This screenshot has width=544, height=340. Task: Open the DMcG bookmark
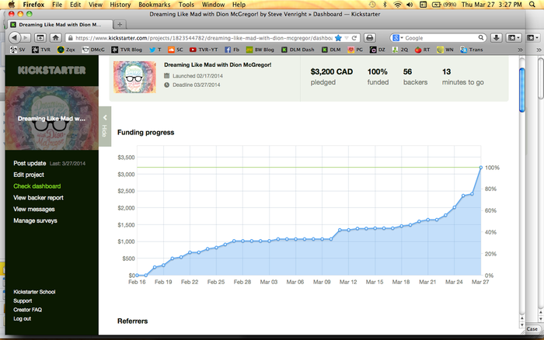pyautogui.click(x=93, y=50)
